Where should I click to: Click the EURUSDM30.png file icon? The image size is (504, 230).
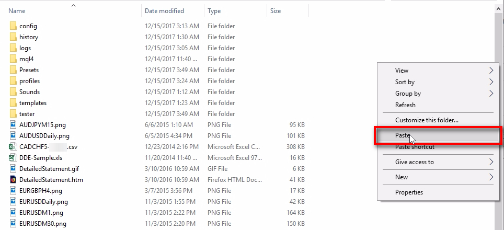pyautogui.click(x=13, y=224)
